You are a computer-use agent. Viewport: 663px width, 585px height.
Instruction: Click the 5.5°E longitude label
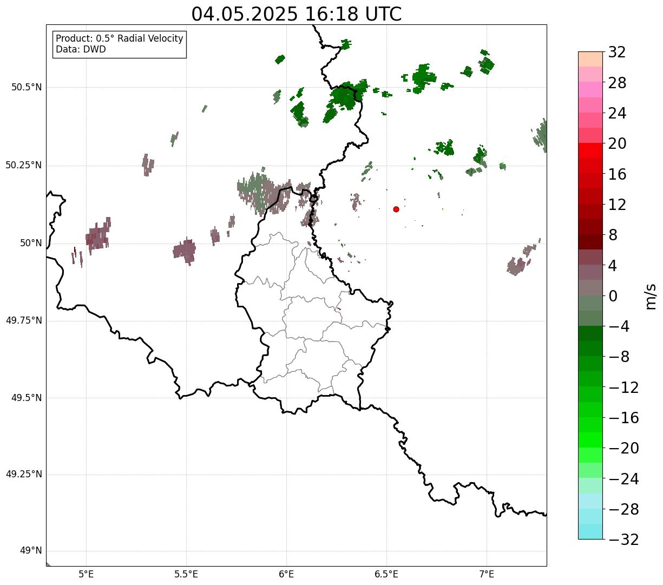(x=186, y=574)
